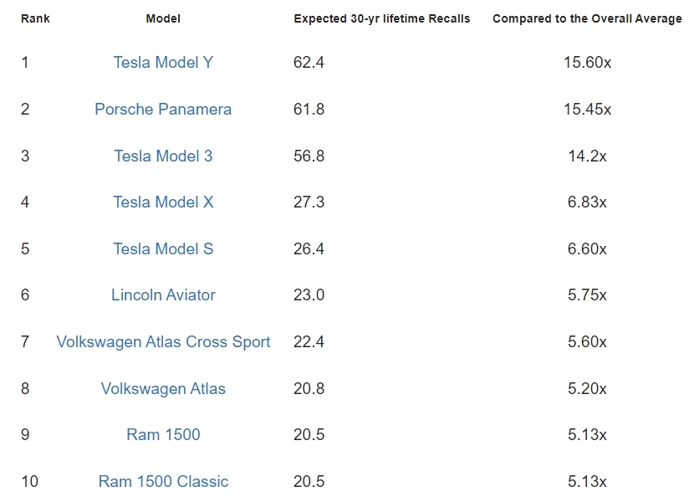Open the Tesla Model X link
This screenshot has height=502, width=699.
(163, 202)
